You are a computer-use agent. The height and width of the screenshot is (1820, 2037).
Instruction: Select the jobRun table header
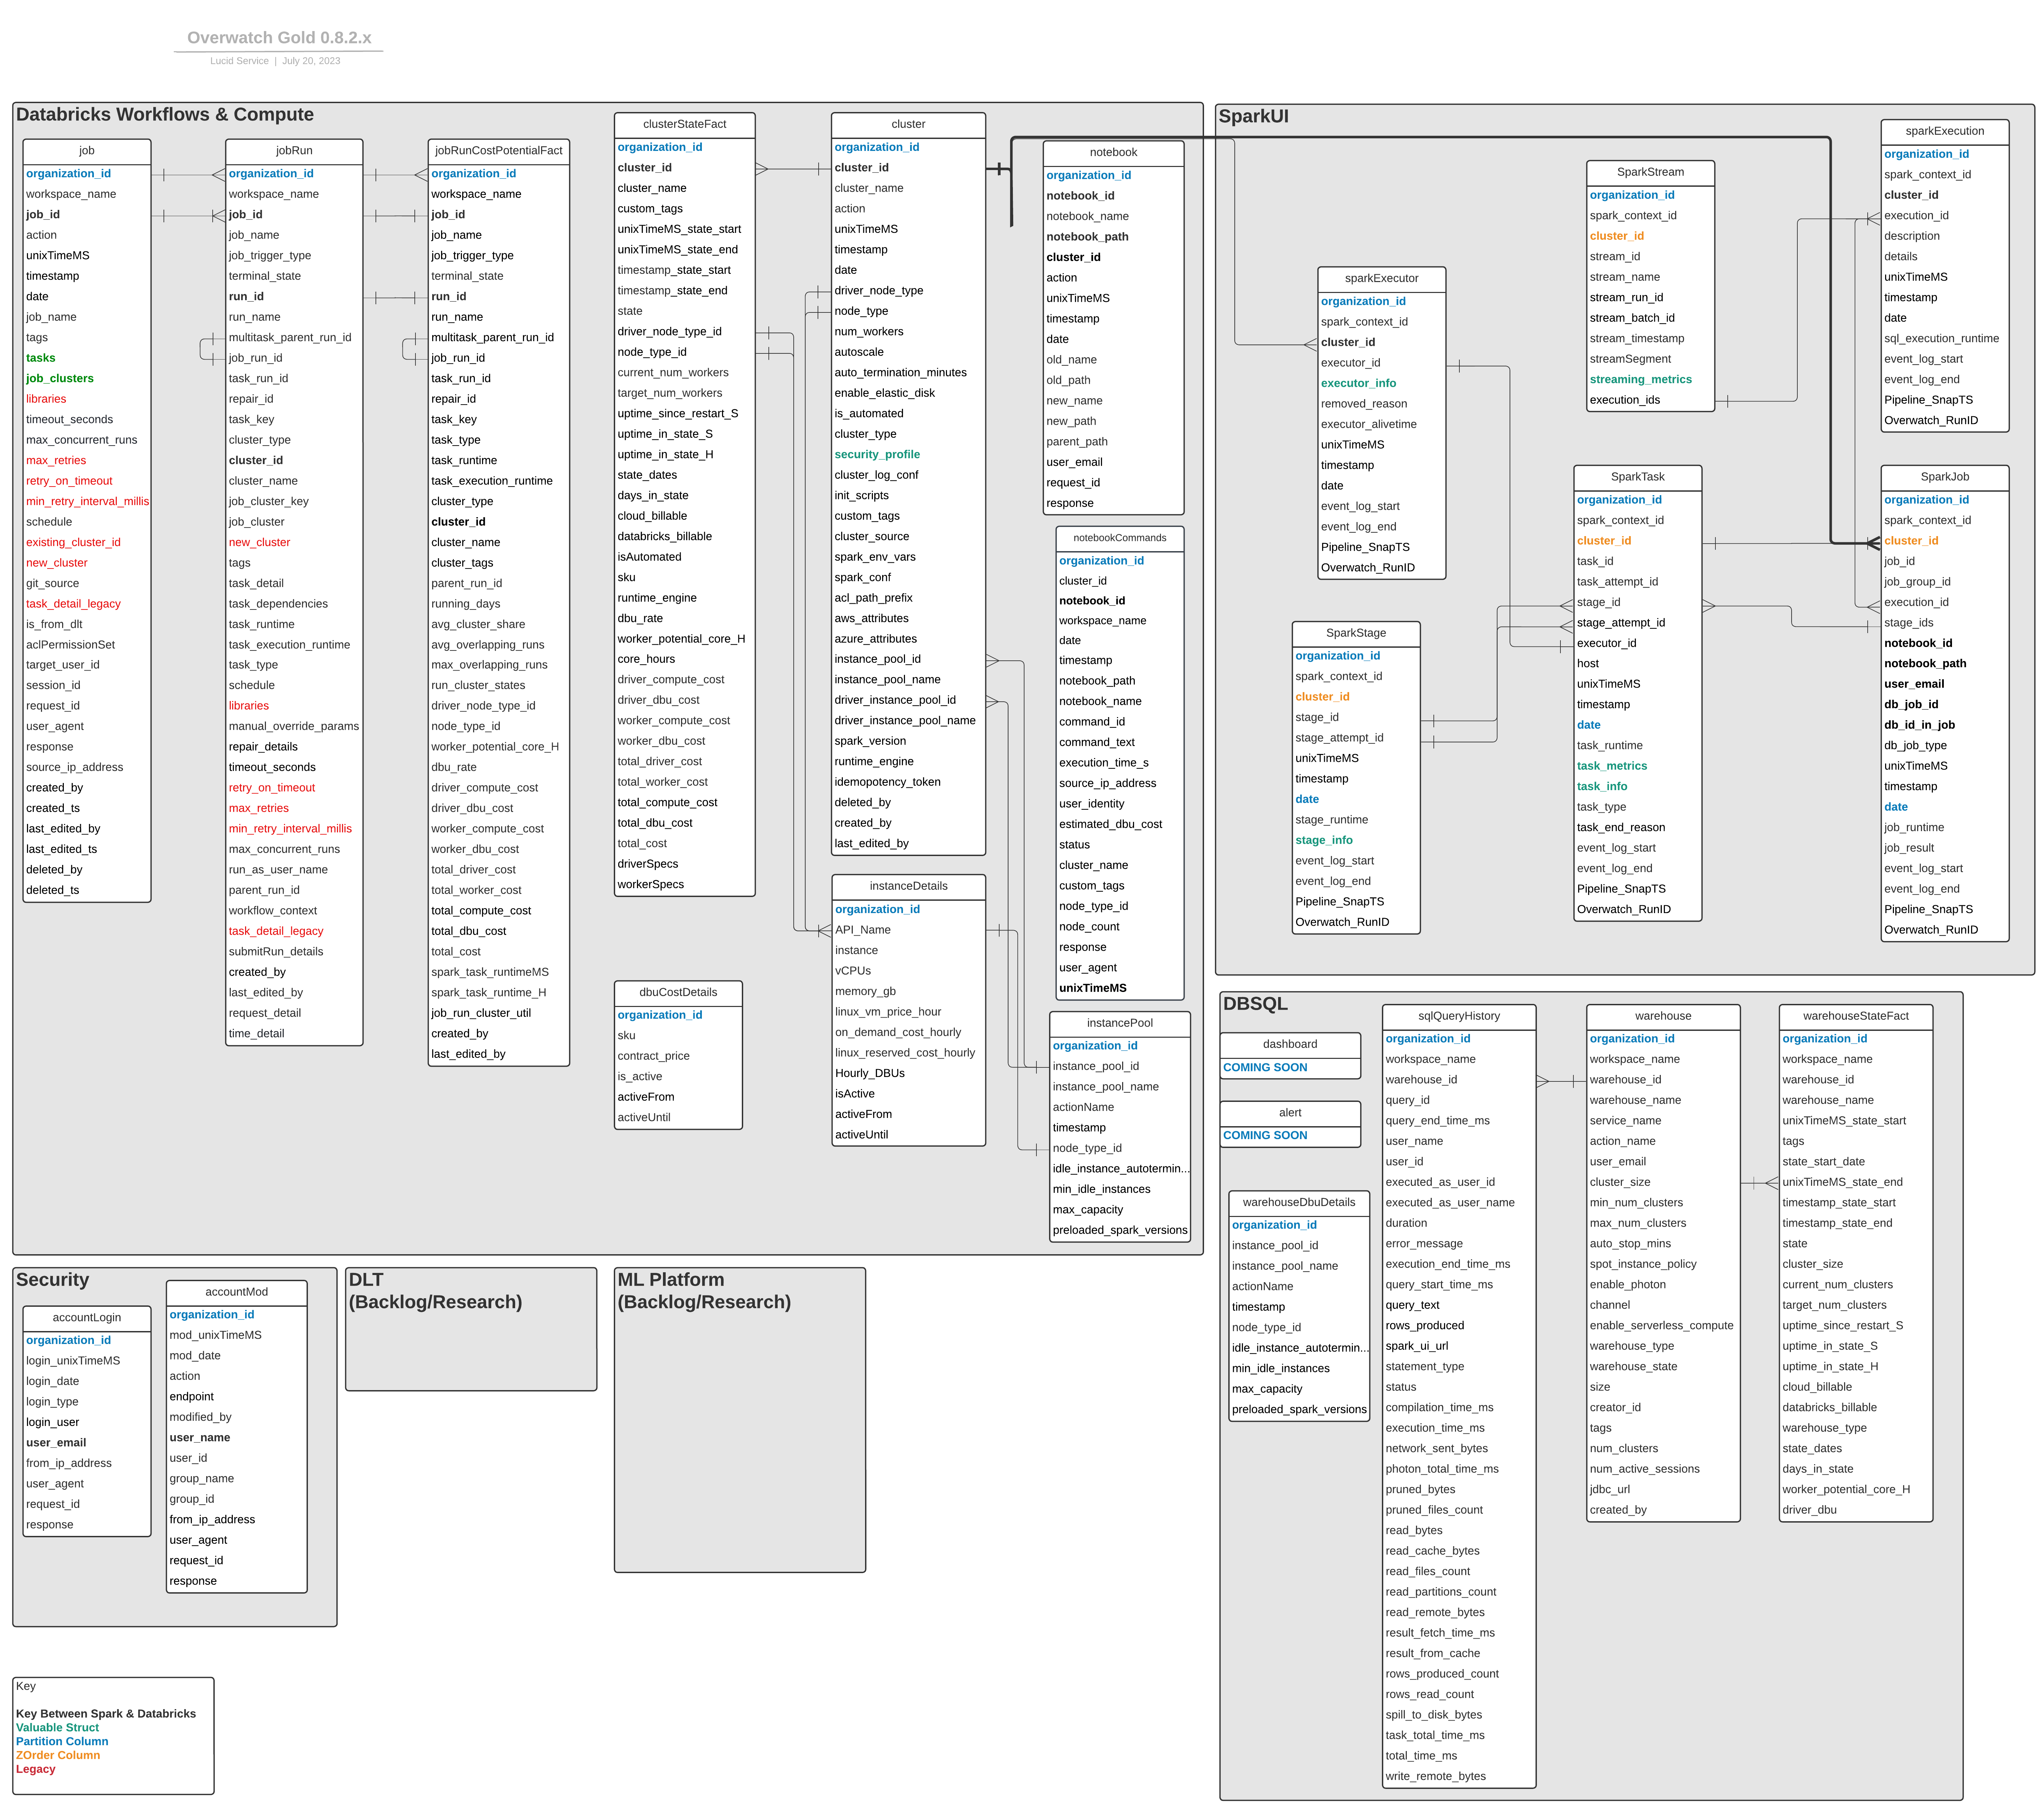pos(294,151)
